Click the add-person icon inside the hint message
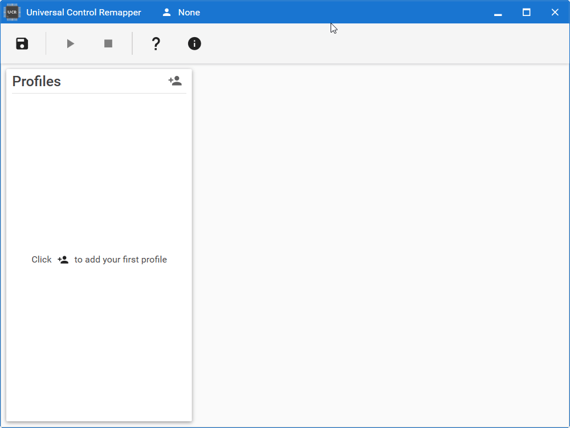The width and height of the screenshot is (570, 428). 63,260
